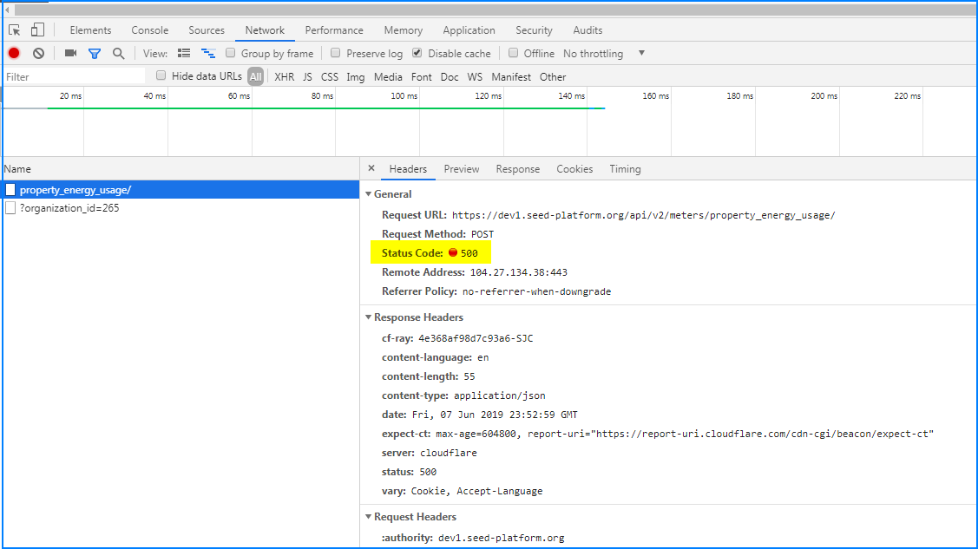Filter requests by Media
The image size is (978, 549).
click(x=388, y=76)
